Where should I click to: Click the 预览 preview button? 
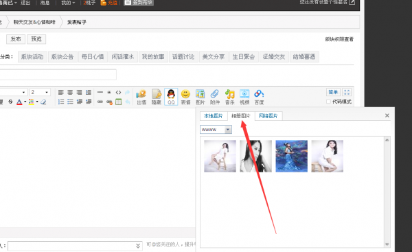36,39
